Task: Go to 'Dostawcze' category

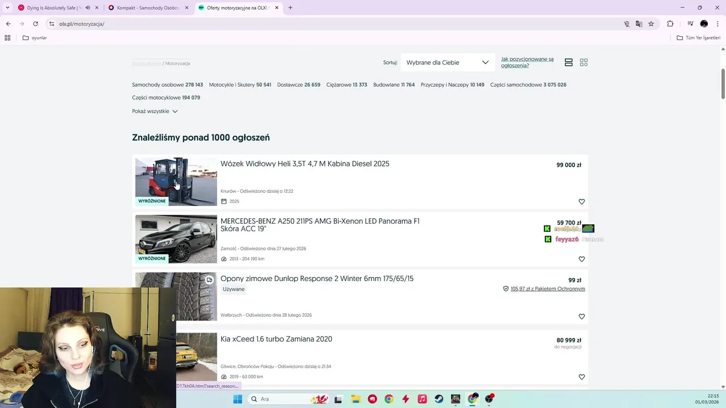Action: 299,85
